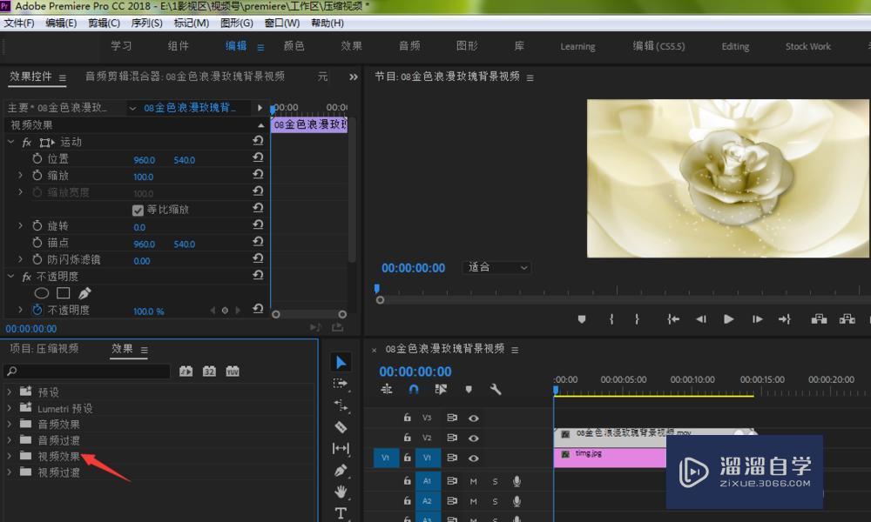This screenshot has height=522, width=871.
Task: Toggle lock on V3 track
Action: (407, 418)
